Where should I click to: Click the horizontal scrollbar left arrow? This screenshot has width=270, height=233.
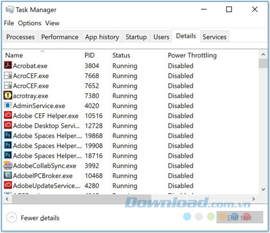point(7,199)
